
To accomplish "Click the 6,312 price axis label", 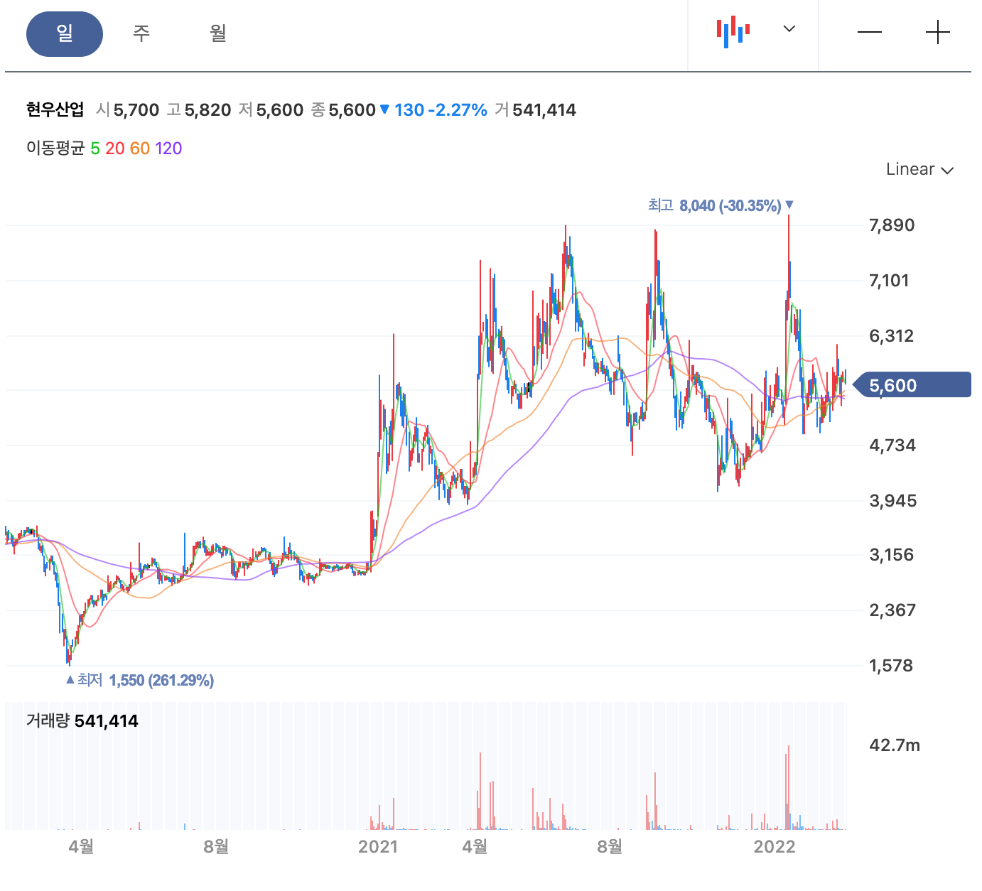I will click(x=892, y=336).
